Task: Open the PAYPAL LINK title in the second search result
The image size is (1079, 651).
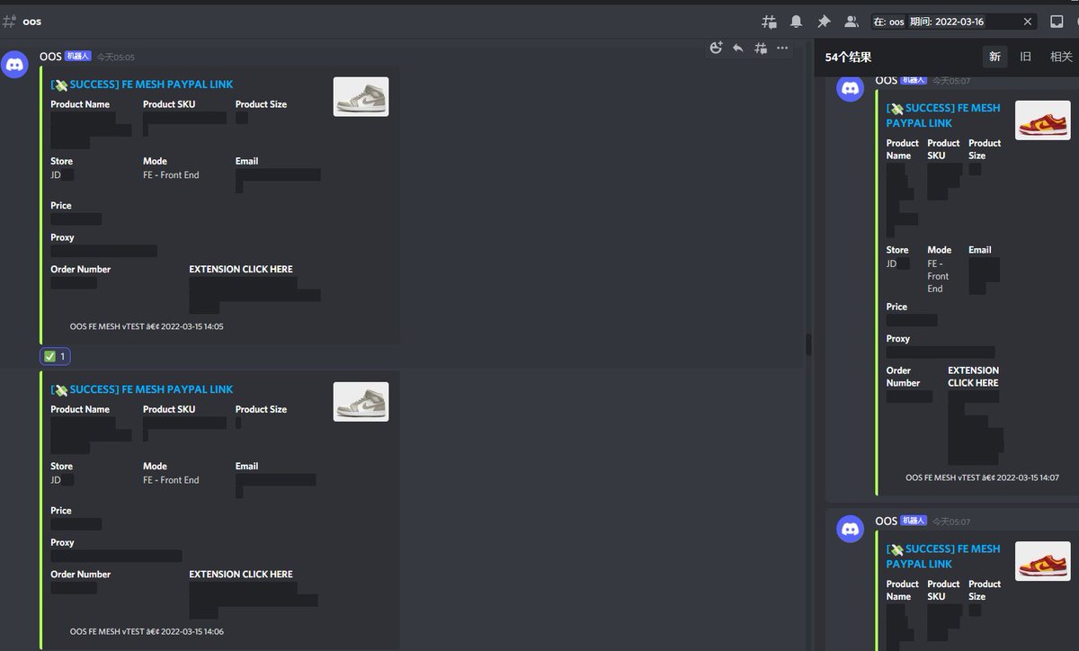Action: click(943, 557)
